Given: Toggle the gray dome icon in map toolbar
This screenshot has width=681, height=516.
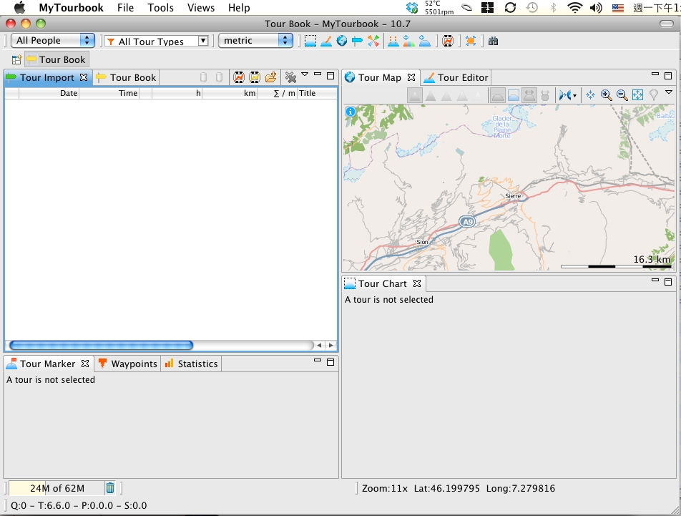Looking at the screenshot, I should [498, 95].
